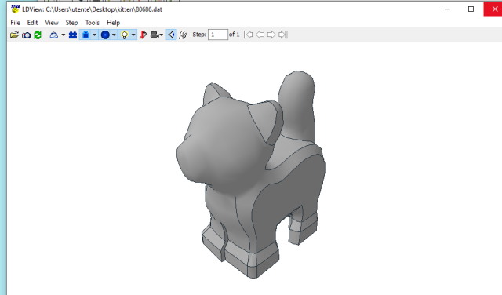Screen dimensions: 502x295
Task: Expand the wireframe options dropdown arrow
Action: pyautogui.click(x=63, y=35)
